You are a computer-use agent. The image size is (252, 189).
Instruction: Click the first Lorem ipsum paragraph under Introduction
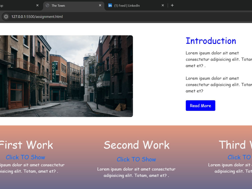click(219, 59)
